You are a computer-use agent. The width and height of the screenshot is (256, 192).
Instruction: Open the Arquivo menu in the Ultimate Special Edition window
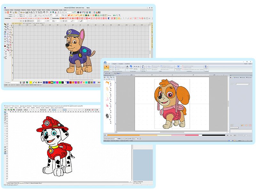(7, 10)
